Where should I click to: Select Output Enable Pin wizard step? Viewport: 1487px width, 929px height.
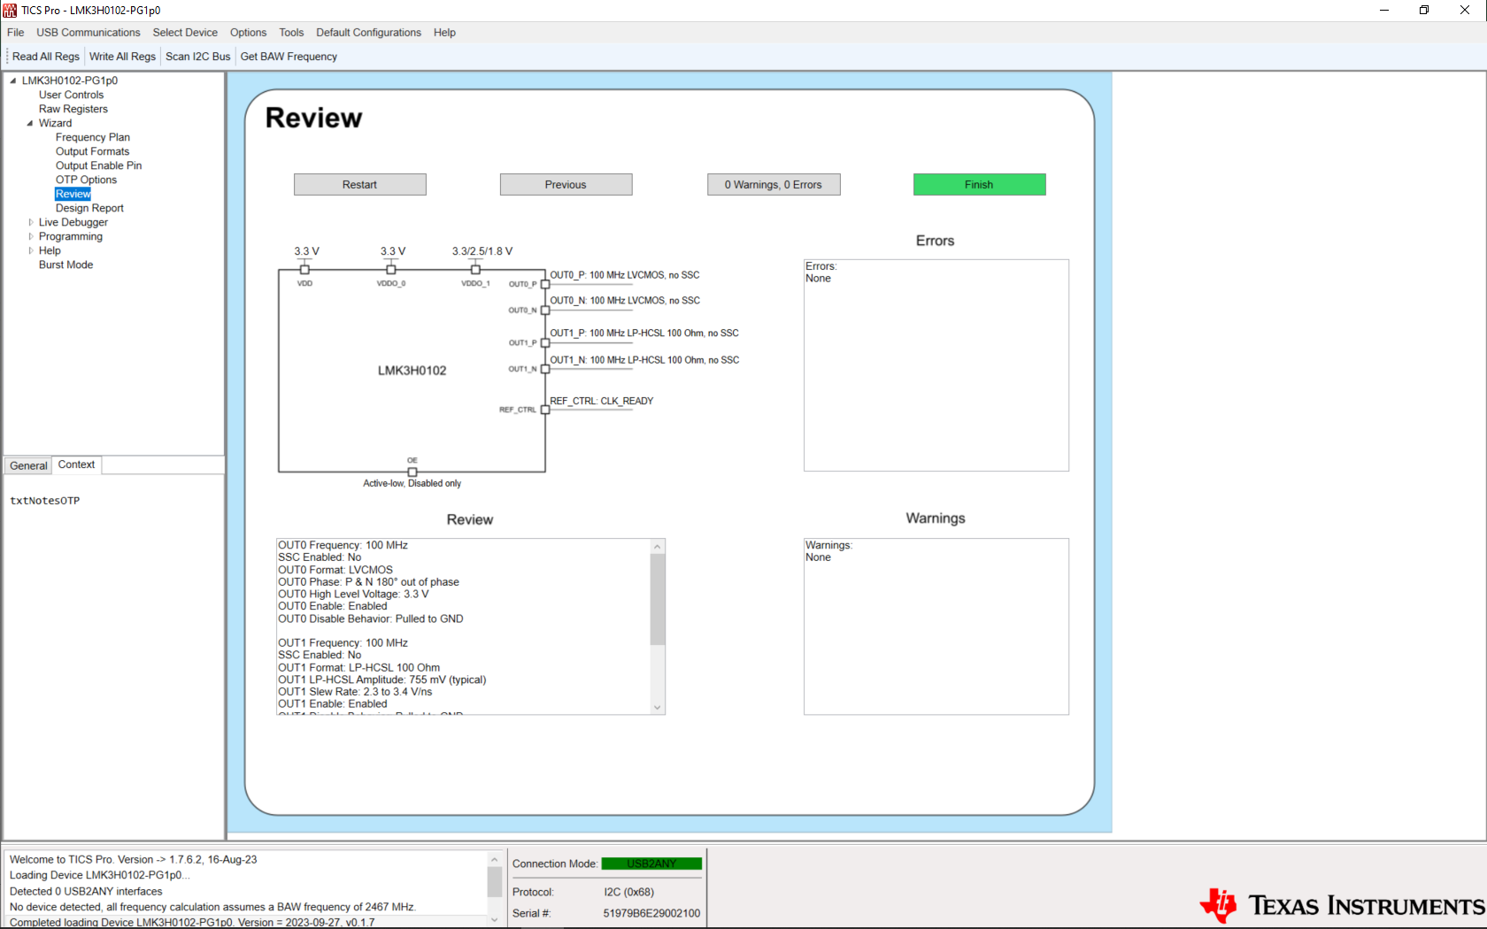(98, 165)
